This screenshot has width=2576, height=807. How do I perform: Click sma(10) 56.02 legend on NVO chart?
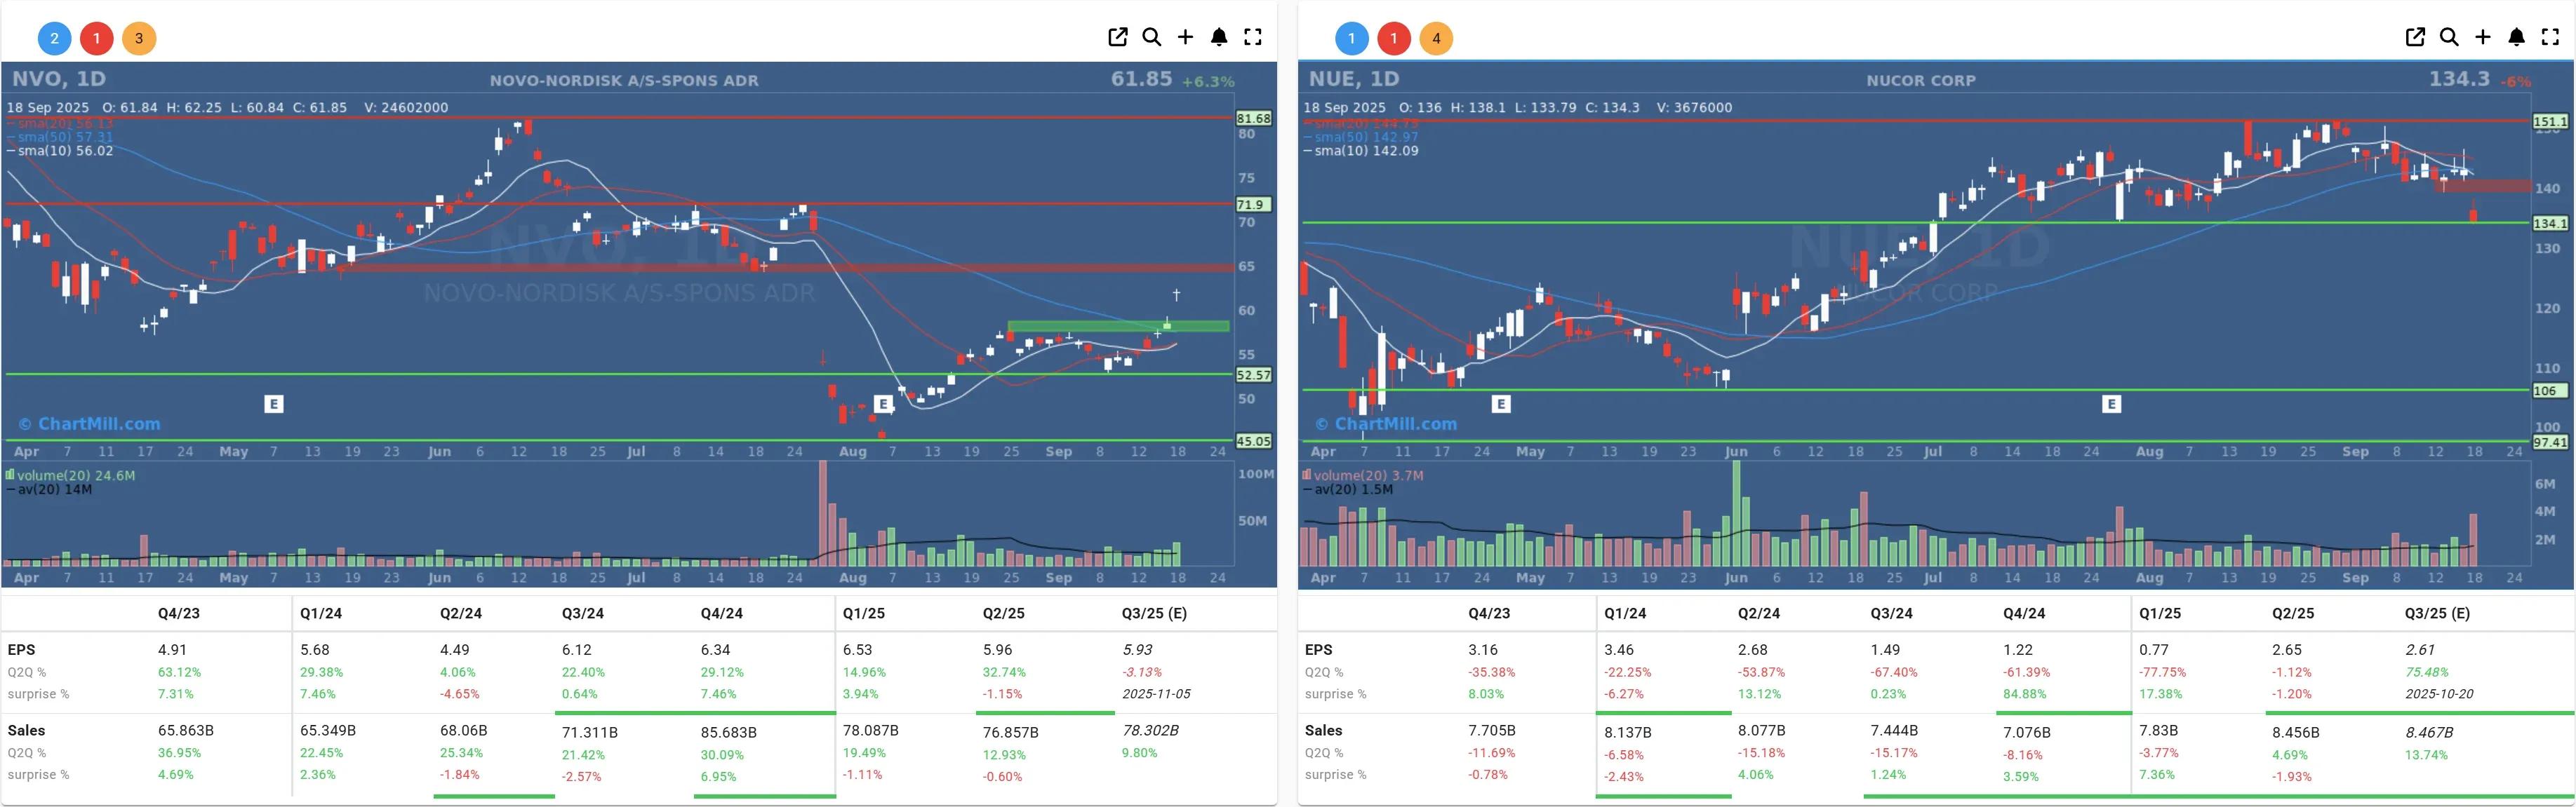[60, 151]
